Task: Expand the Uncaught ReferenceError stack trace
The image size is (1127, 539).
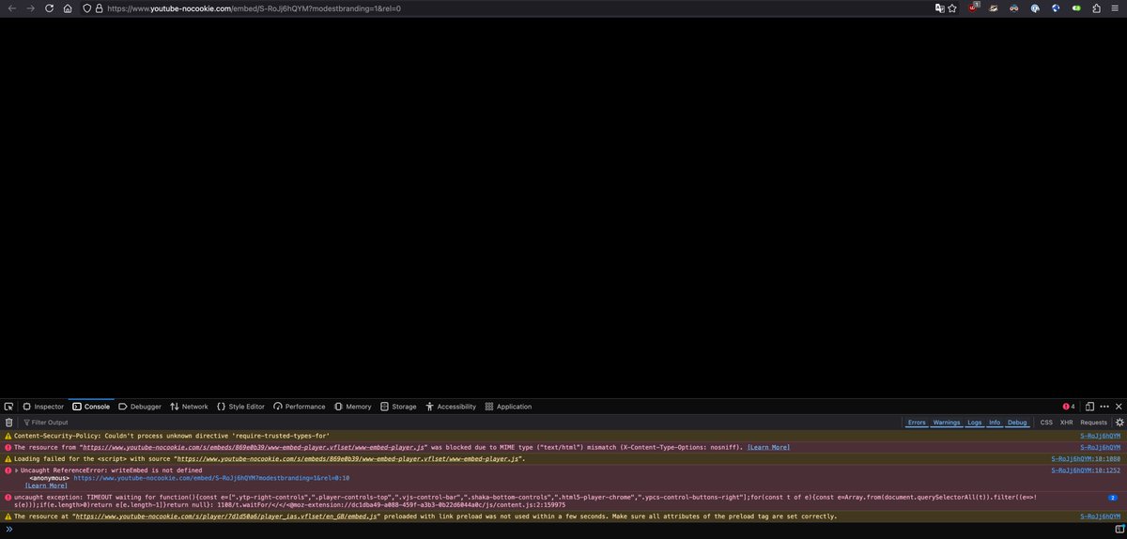Action: pyautogui.click(x=17, y=470)
